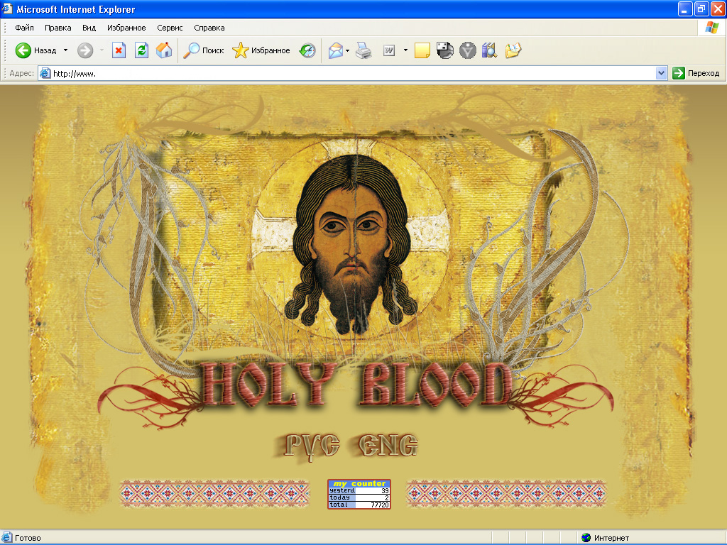The width and height of the screenshot is (727, 545).
Task: Refresh the current page
Action: coord(141,50)
